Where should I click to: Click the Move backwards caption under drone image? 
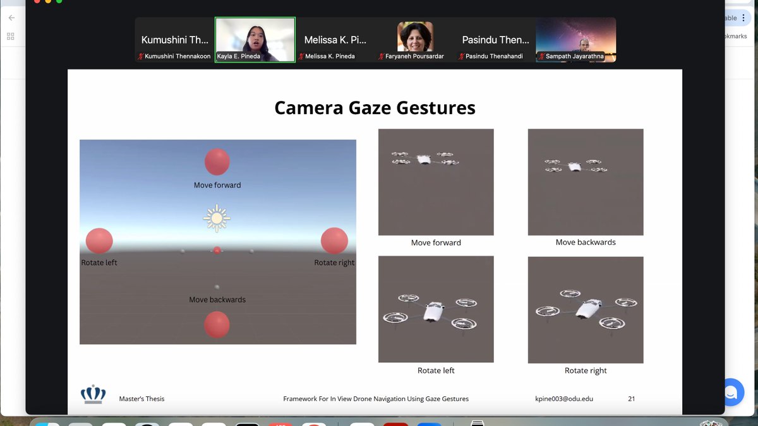586,242
